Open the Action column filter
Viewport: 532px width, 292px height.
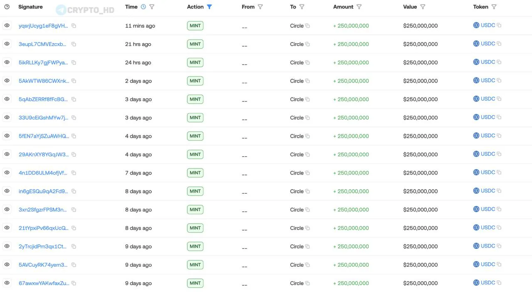[x=209, y=7]
